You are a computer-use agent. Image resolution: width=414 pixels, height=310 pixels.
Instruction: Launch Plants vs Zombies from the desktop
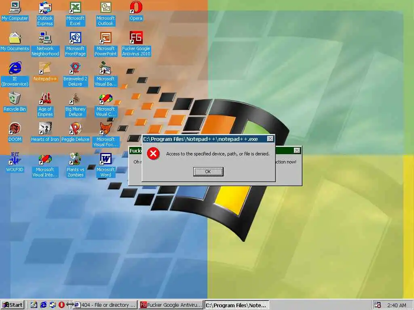tap(75, 165)
